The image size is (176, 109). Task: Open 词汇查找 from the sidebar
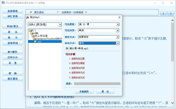tap(13, 16)
